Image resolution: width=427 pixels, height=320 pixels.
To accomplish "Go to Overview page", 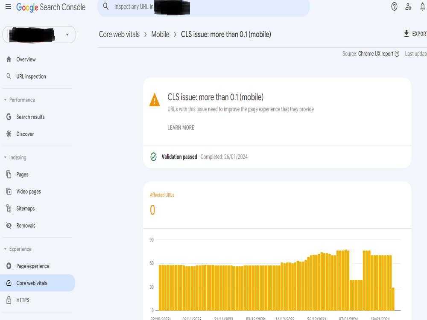I will pos(26,59).
